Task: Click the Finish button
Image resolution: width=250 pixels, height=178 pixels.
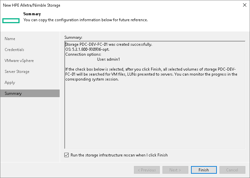Action: (204, 170)
